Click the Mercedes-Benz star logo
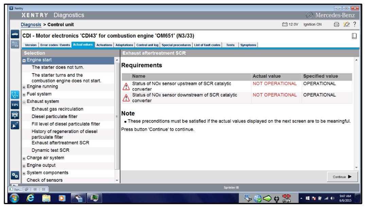Viewport: 366px width, 208px height. 309,15
